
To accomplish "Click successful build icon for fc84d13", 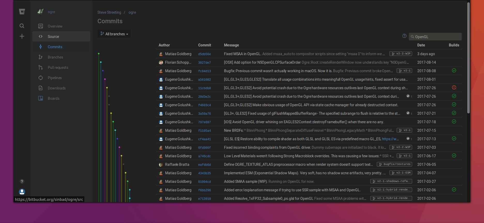I will click(454, 70).
